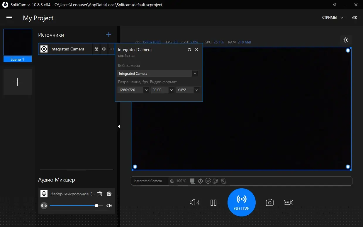Expand the 1280x720 resolution dropdown
The width and height of the screenshot is (363, 227).
click(x=133, y=90)
